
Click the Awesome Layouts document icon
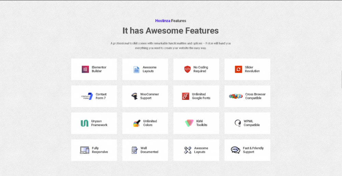(136, 69)
